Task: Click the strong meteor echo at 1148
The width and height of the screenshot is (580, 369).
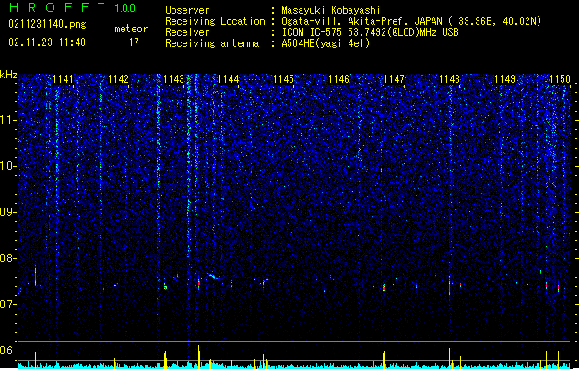Action: pos(449,286)
